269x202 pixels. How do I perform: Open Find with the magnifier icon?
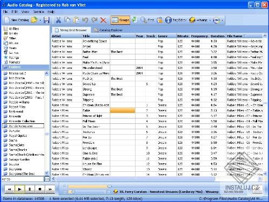pos(147,20)
